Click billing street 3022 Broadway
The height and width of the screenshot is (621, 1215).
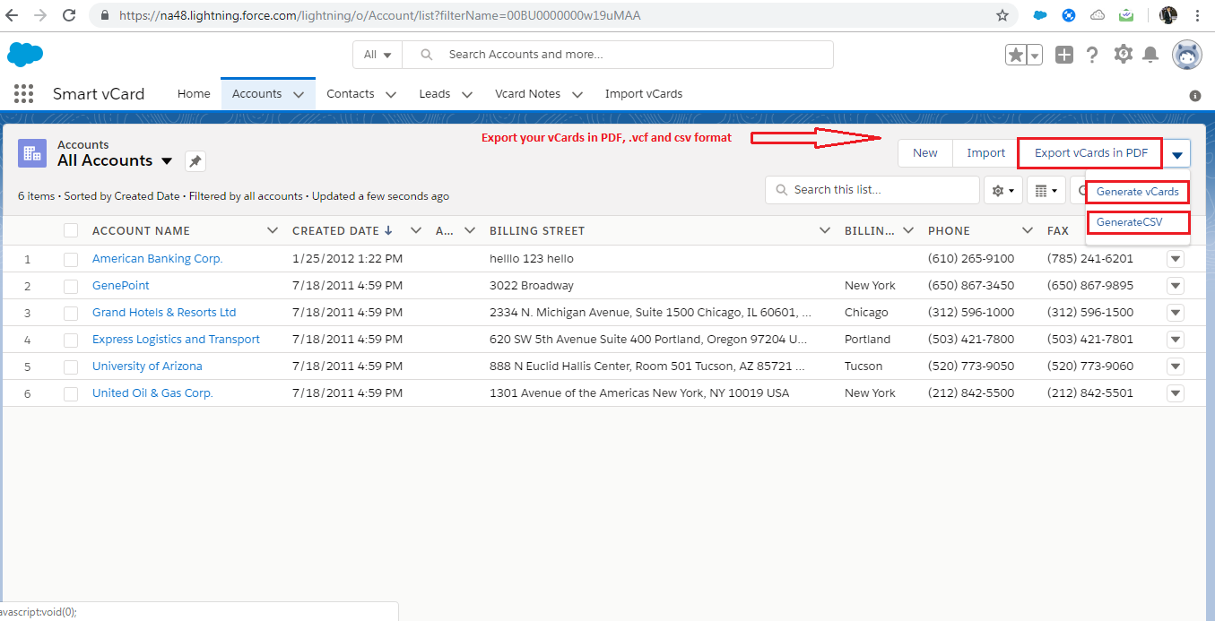pos(532,286)
